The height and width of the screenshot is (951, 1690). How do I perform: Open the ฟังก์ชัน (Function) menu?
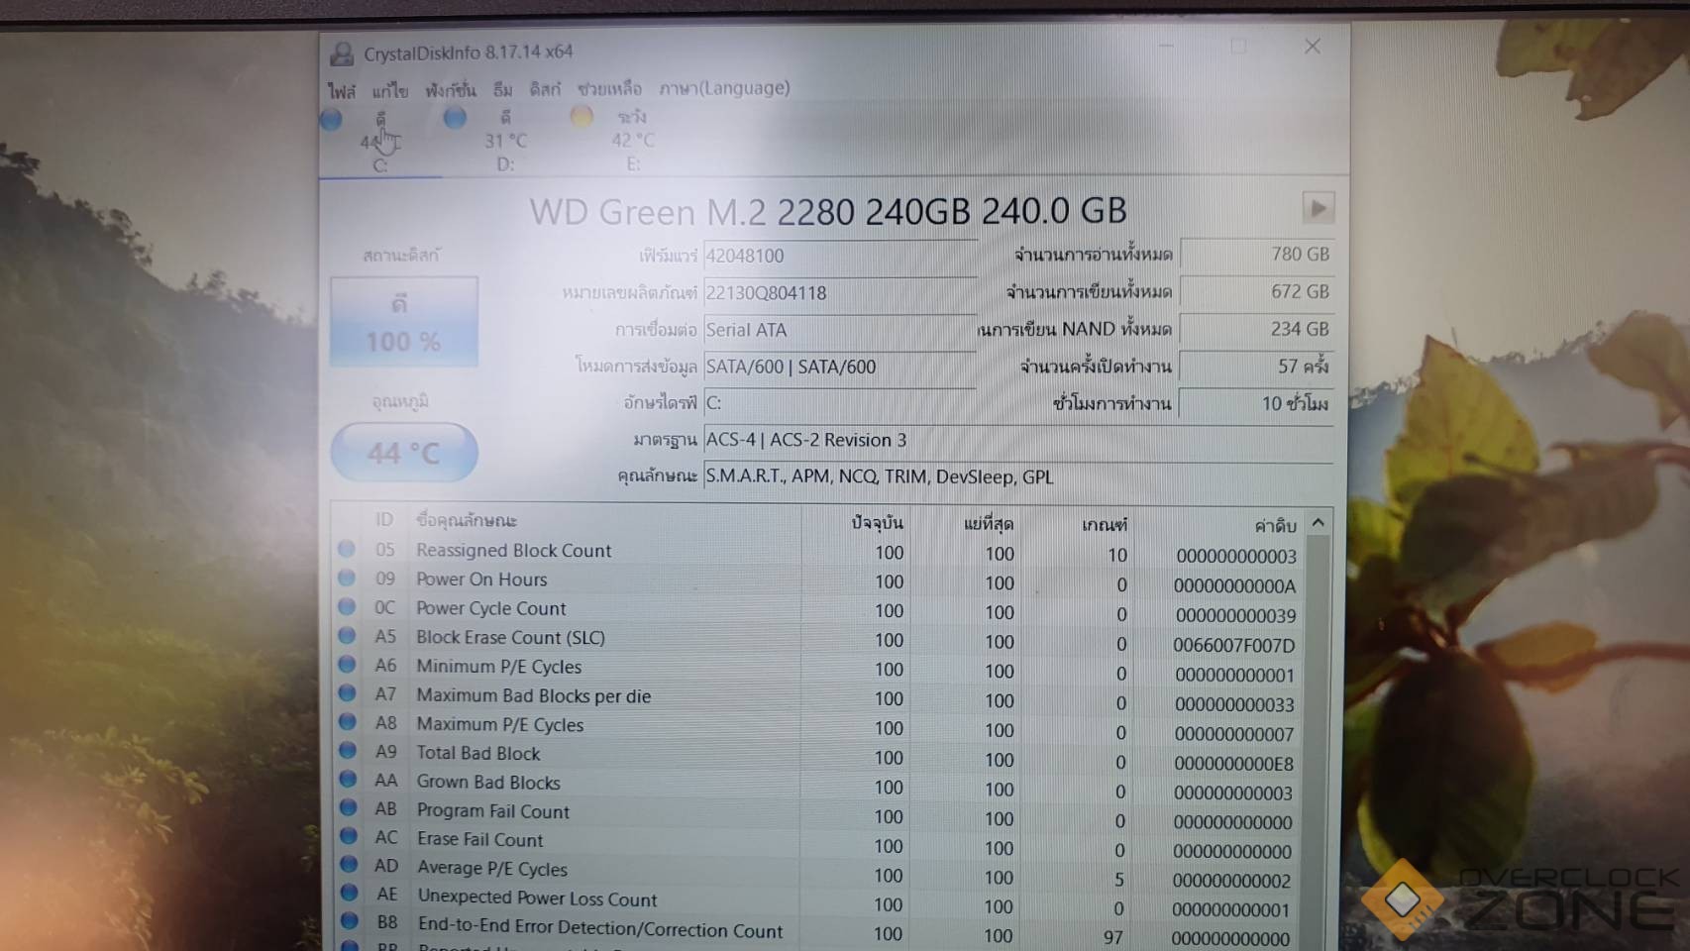[x=451, y=90]
